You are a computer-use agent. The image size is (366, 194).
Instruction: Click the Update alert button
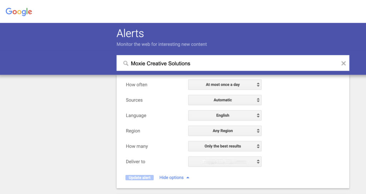point(140,178)
